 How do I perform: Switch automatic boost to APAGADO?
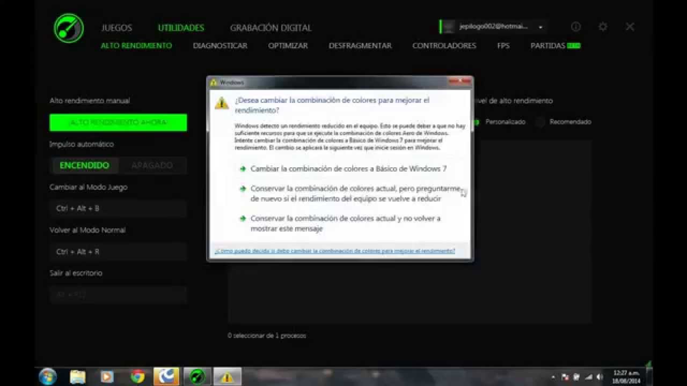tap(152, 165)
